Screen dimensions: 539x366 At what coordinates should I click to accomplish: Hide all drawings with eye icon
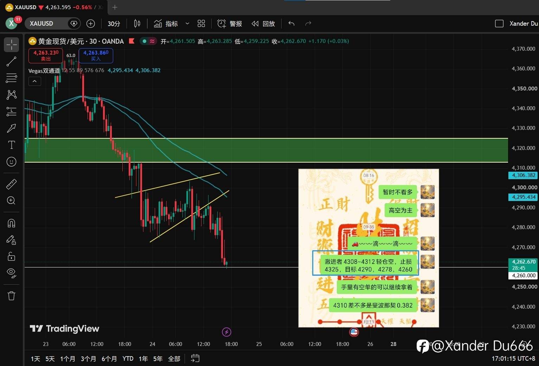11,273
